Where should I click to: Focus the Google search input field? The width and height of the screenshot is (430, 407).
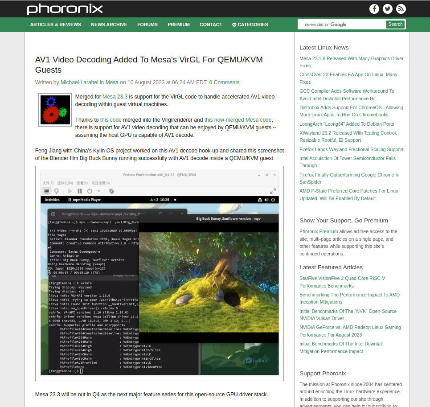tap(342, 25)
